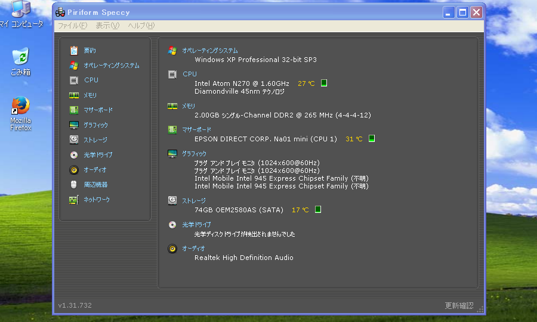537x322 pixels.
Task: Click 更新確認 check for updates link
Action: coord(459,305)
